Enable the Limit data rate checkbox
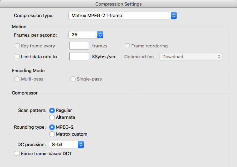Screen dimensions: 237x167 [x=17, y=56]
